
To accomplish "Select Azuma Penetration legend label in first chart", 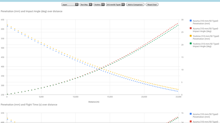I will point(205,22).
